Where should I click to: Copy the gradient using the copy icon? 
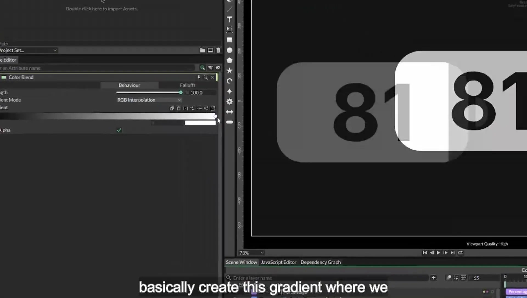coord(172,108)
